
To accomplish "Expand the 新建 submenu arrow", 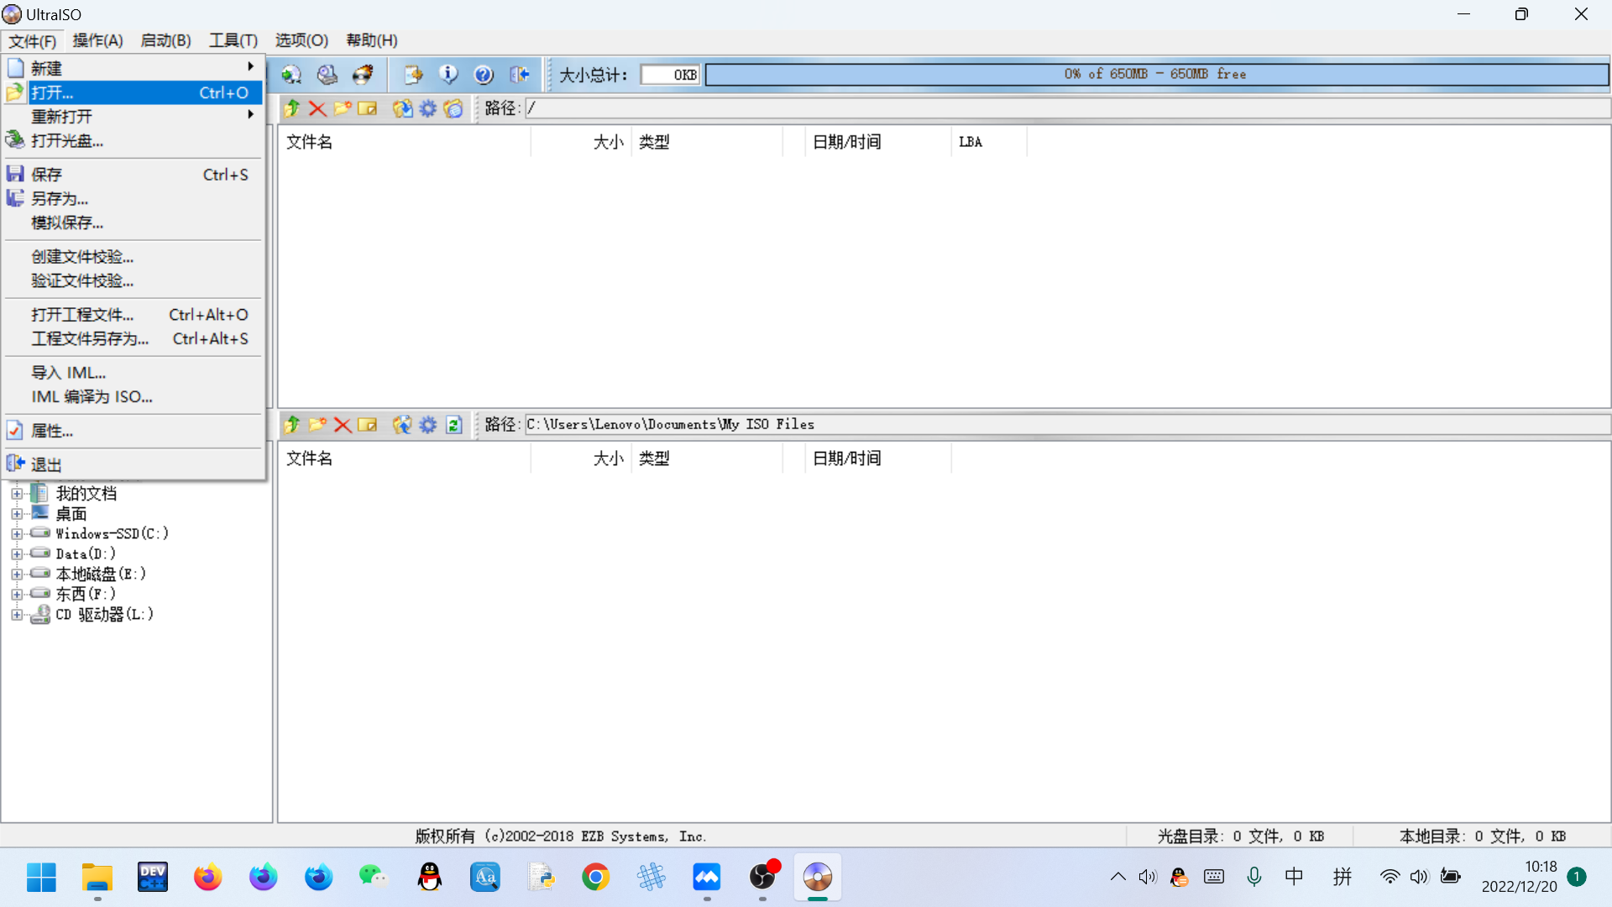I will point(250,67).
